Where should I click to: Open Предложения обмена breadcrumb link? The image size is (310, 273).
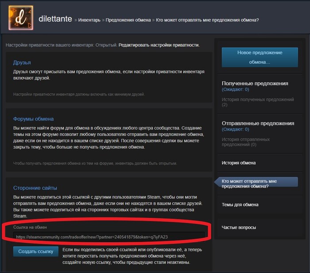pos(128,20)
